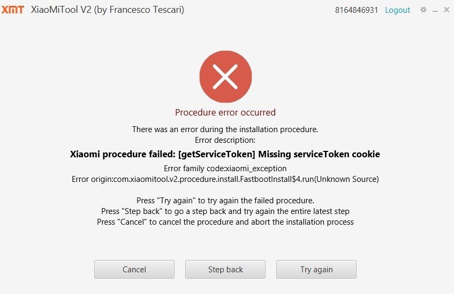Retry the procedure with Try again
This screenshot has height=306, width=454.
[x=316, y=270]
